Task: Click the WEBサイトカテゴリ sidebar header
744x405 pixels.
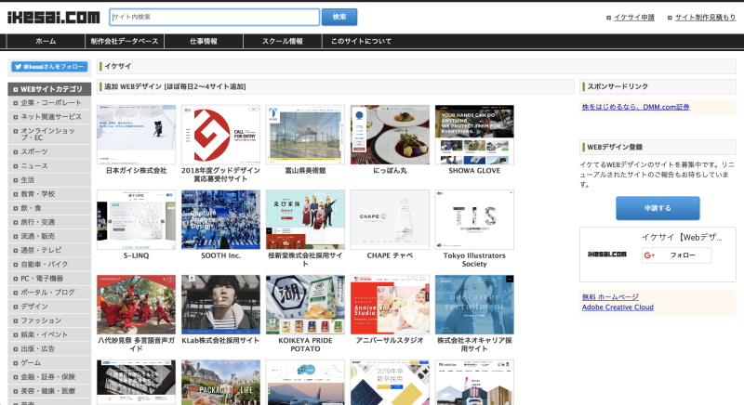Action: (49, 89)
